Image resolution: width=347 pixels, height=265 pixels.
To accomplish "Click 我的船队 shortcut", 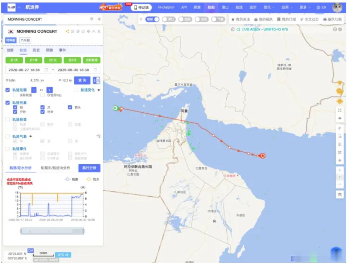I will click(x=263, y=20).
